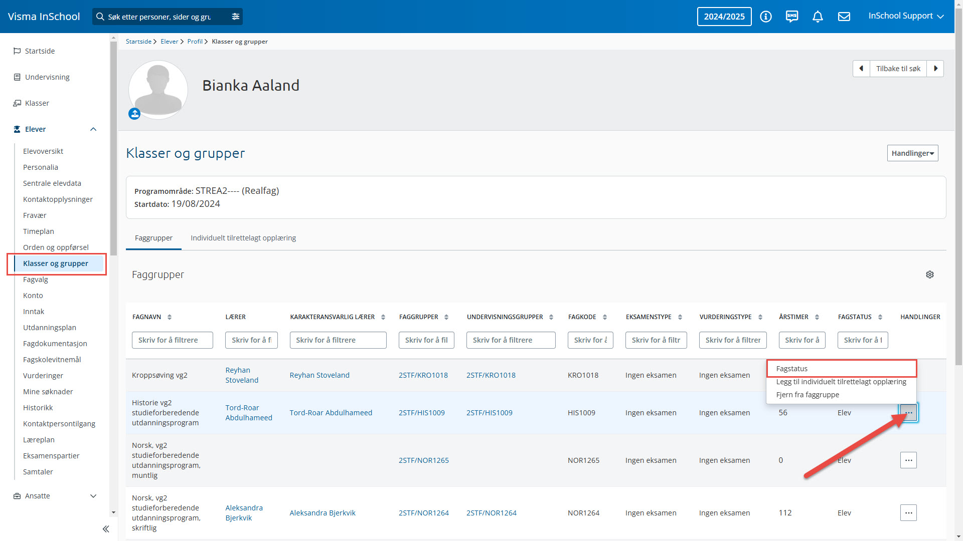Viewport: 963px width, 541px height.
Task: Open search filter settings icon
Action: tap(236, 17)
